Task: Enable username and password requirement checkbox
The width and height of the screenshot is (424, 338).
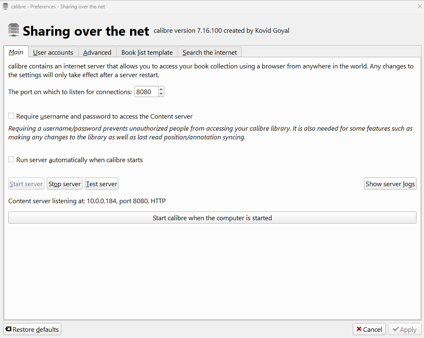Action: (12, 116)
